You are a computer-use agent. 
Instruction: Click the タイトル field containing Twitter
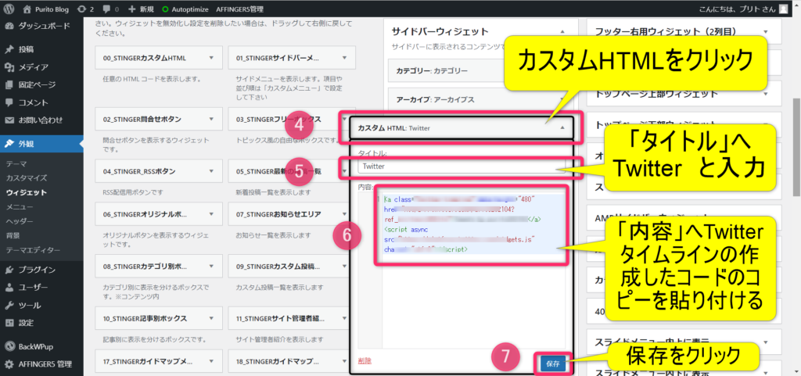(462, 166)
